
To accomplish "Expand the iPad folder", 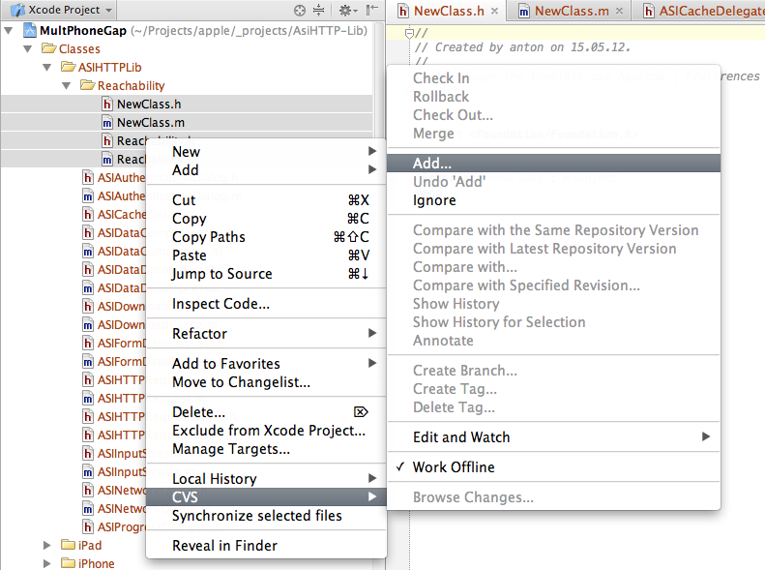I will 48,546.
